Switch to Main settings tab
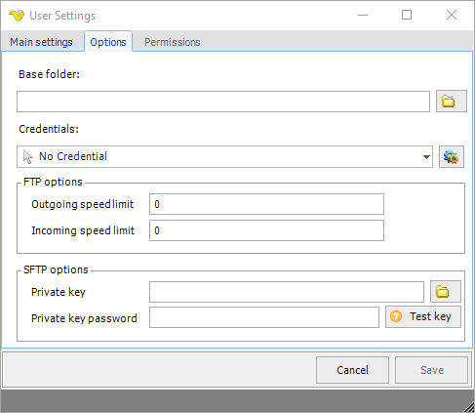Screen dimensions: 475x413 coord(41,42)
